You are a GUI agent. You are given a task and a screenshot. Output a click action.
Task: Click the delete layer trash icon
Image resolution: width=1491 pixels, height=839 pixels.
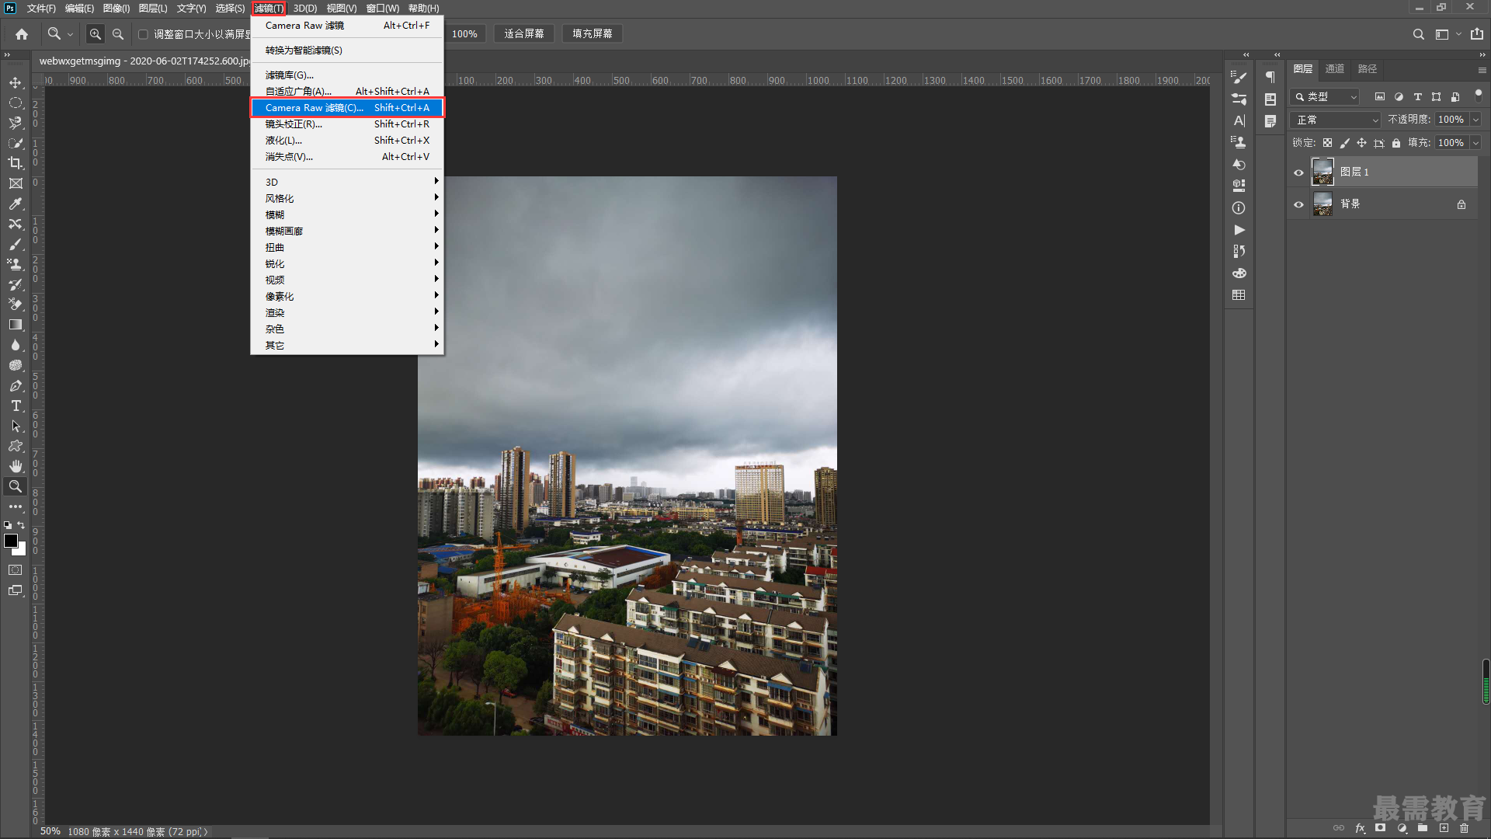click(x=1464, y=828)
